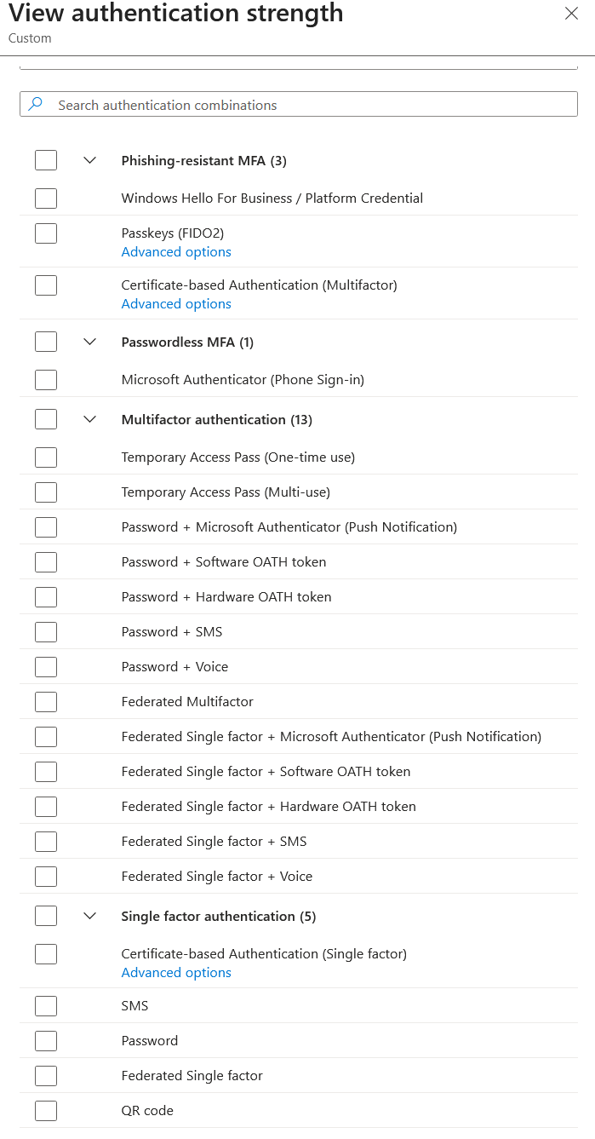Screen dimensions: 595x1139
Task: Collapse the Phishing-resistant MFA group
Action: tap(90, 160)
